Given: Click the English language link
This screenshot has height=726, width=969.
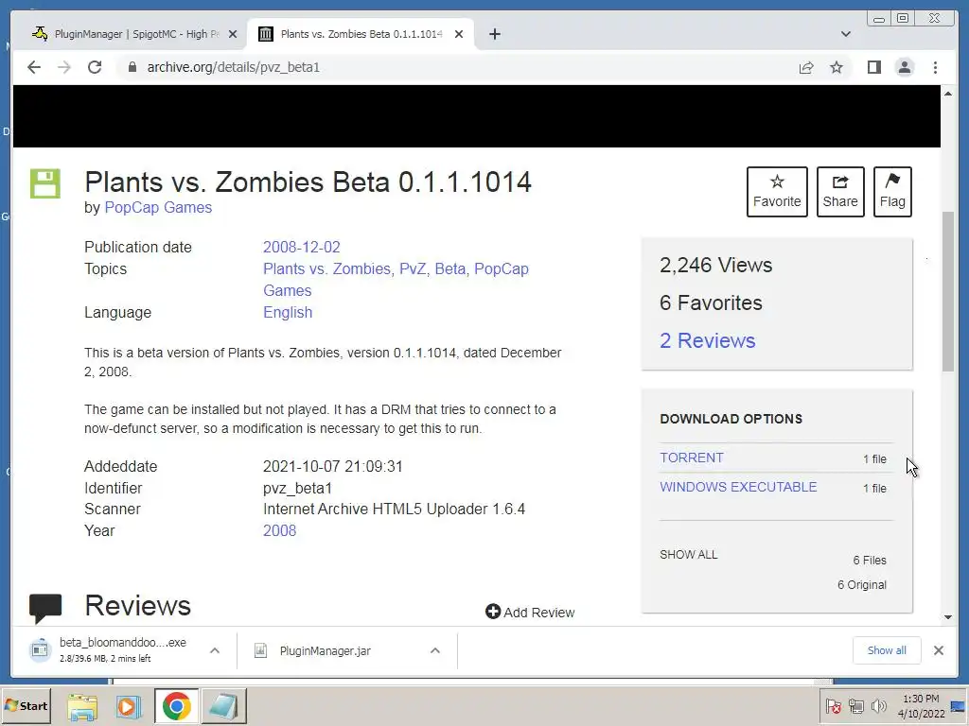Looking at the screenshot, I should 288,312.
